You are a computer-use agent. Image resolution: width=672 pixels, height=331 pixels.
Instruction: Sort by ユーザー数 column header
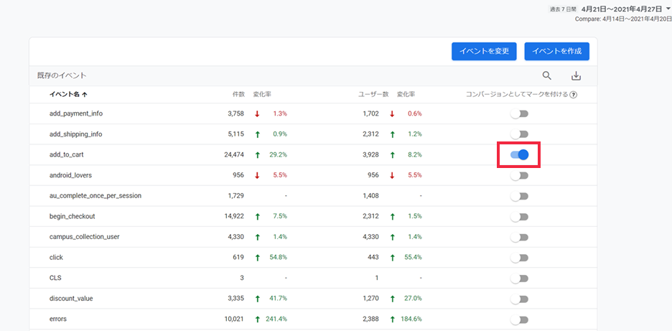coord(373,94)
